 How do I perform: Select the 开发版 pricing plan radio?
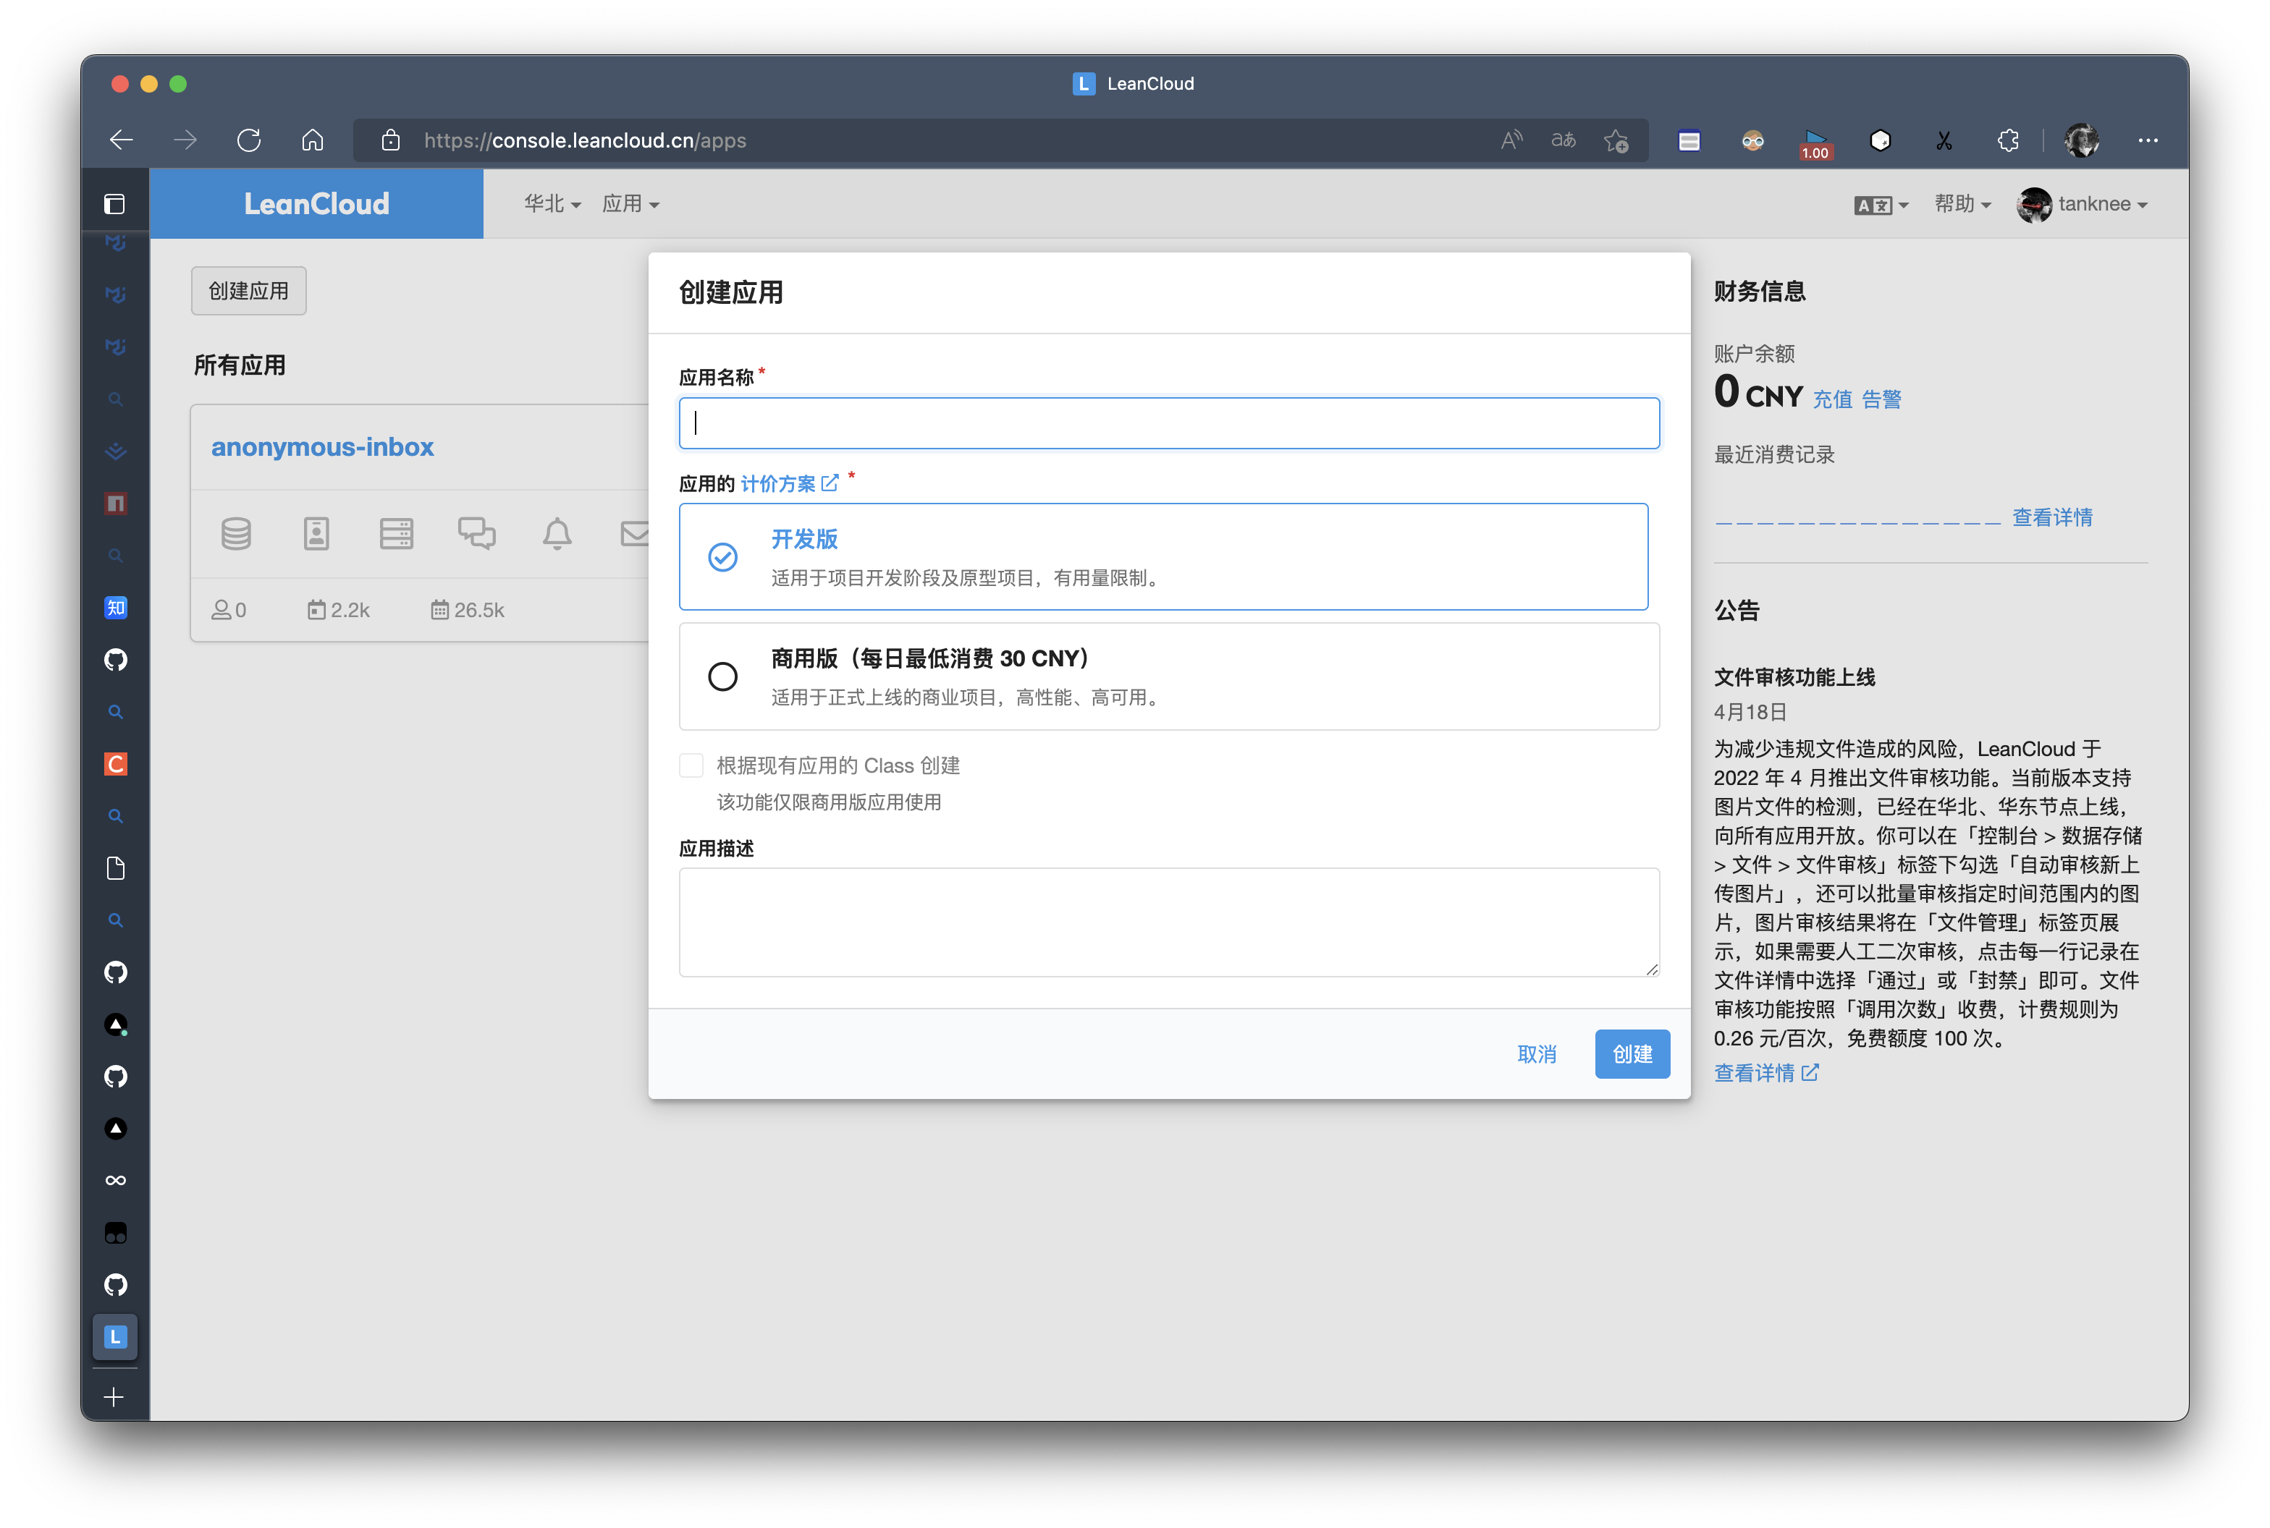tap(722, 557)
